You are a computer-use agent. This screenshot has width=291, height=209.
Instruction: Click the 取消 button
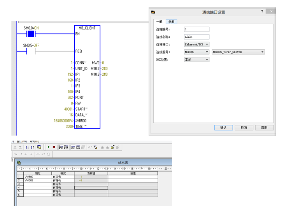(244, 127)
